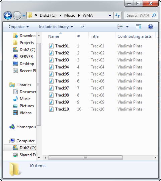Select file name Track10
Image resolution: width=161 pixels, height=181 pixels.
62,109
